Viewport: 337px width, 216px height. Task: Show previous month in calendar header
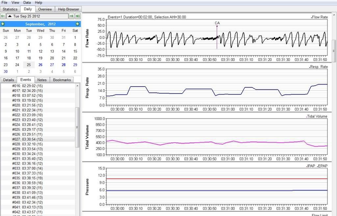point(3,24)
